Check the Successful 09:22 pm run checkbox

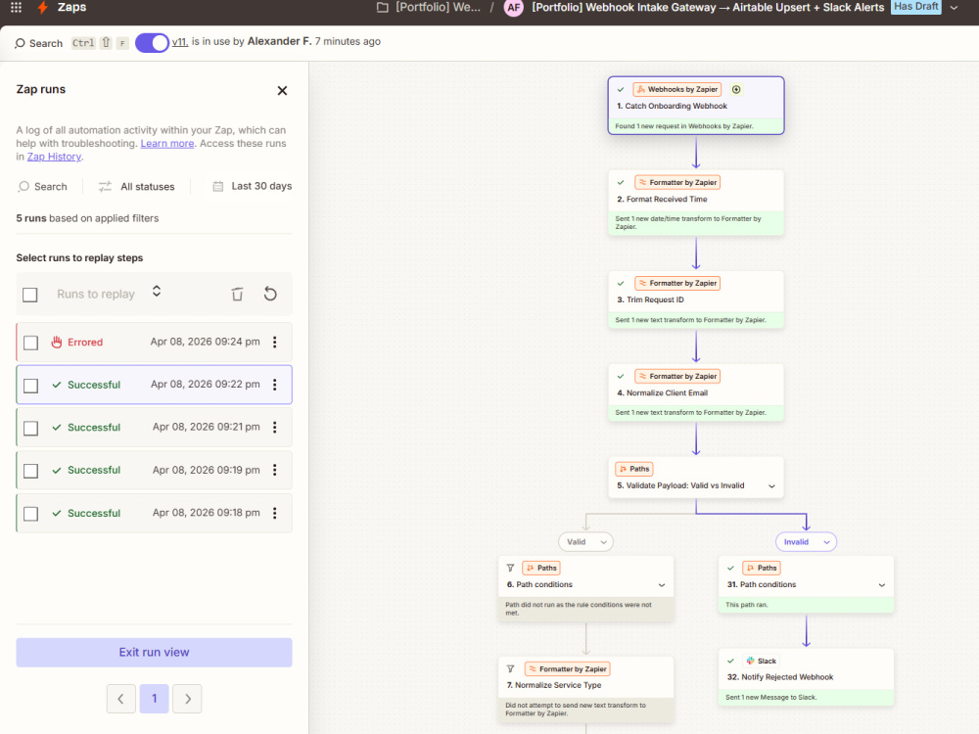click(x=30, y=386)
